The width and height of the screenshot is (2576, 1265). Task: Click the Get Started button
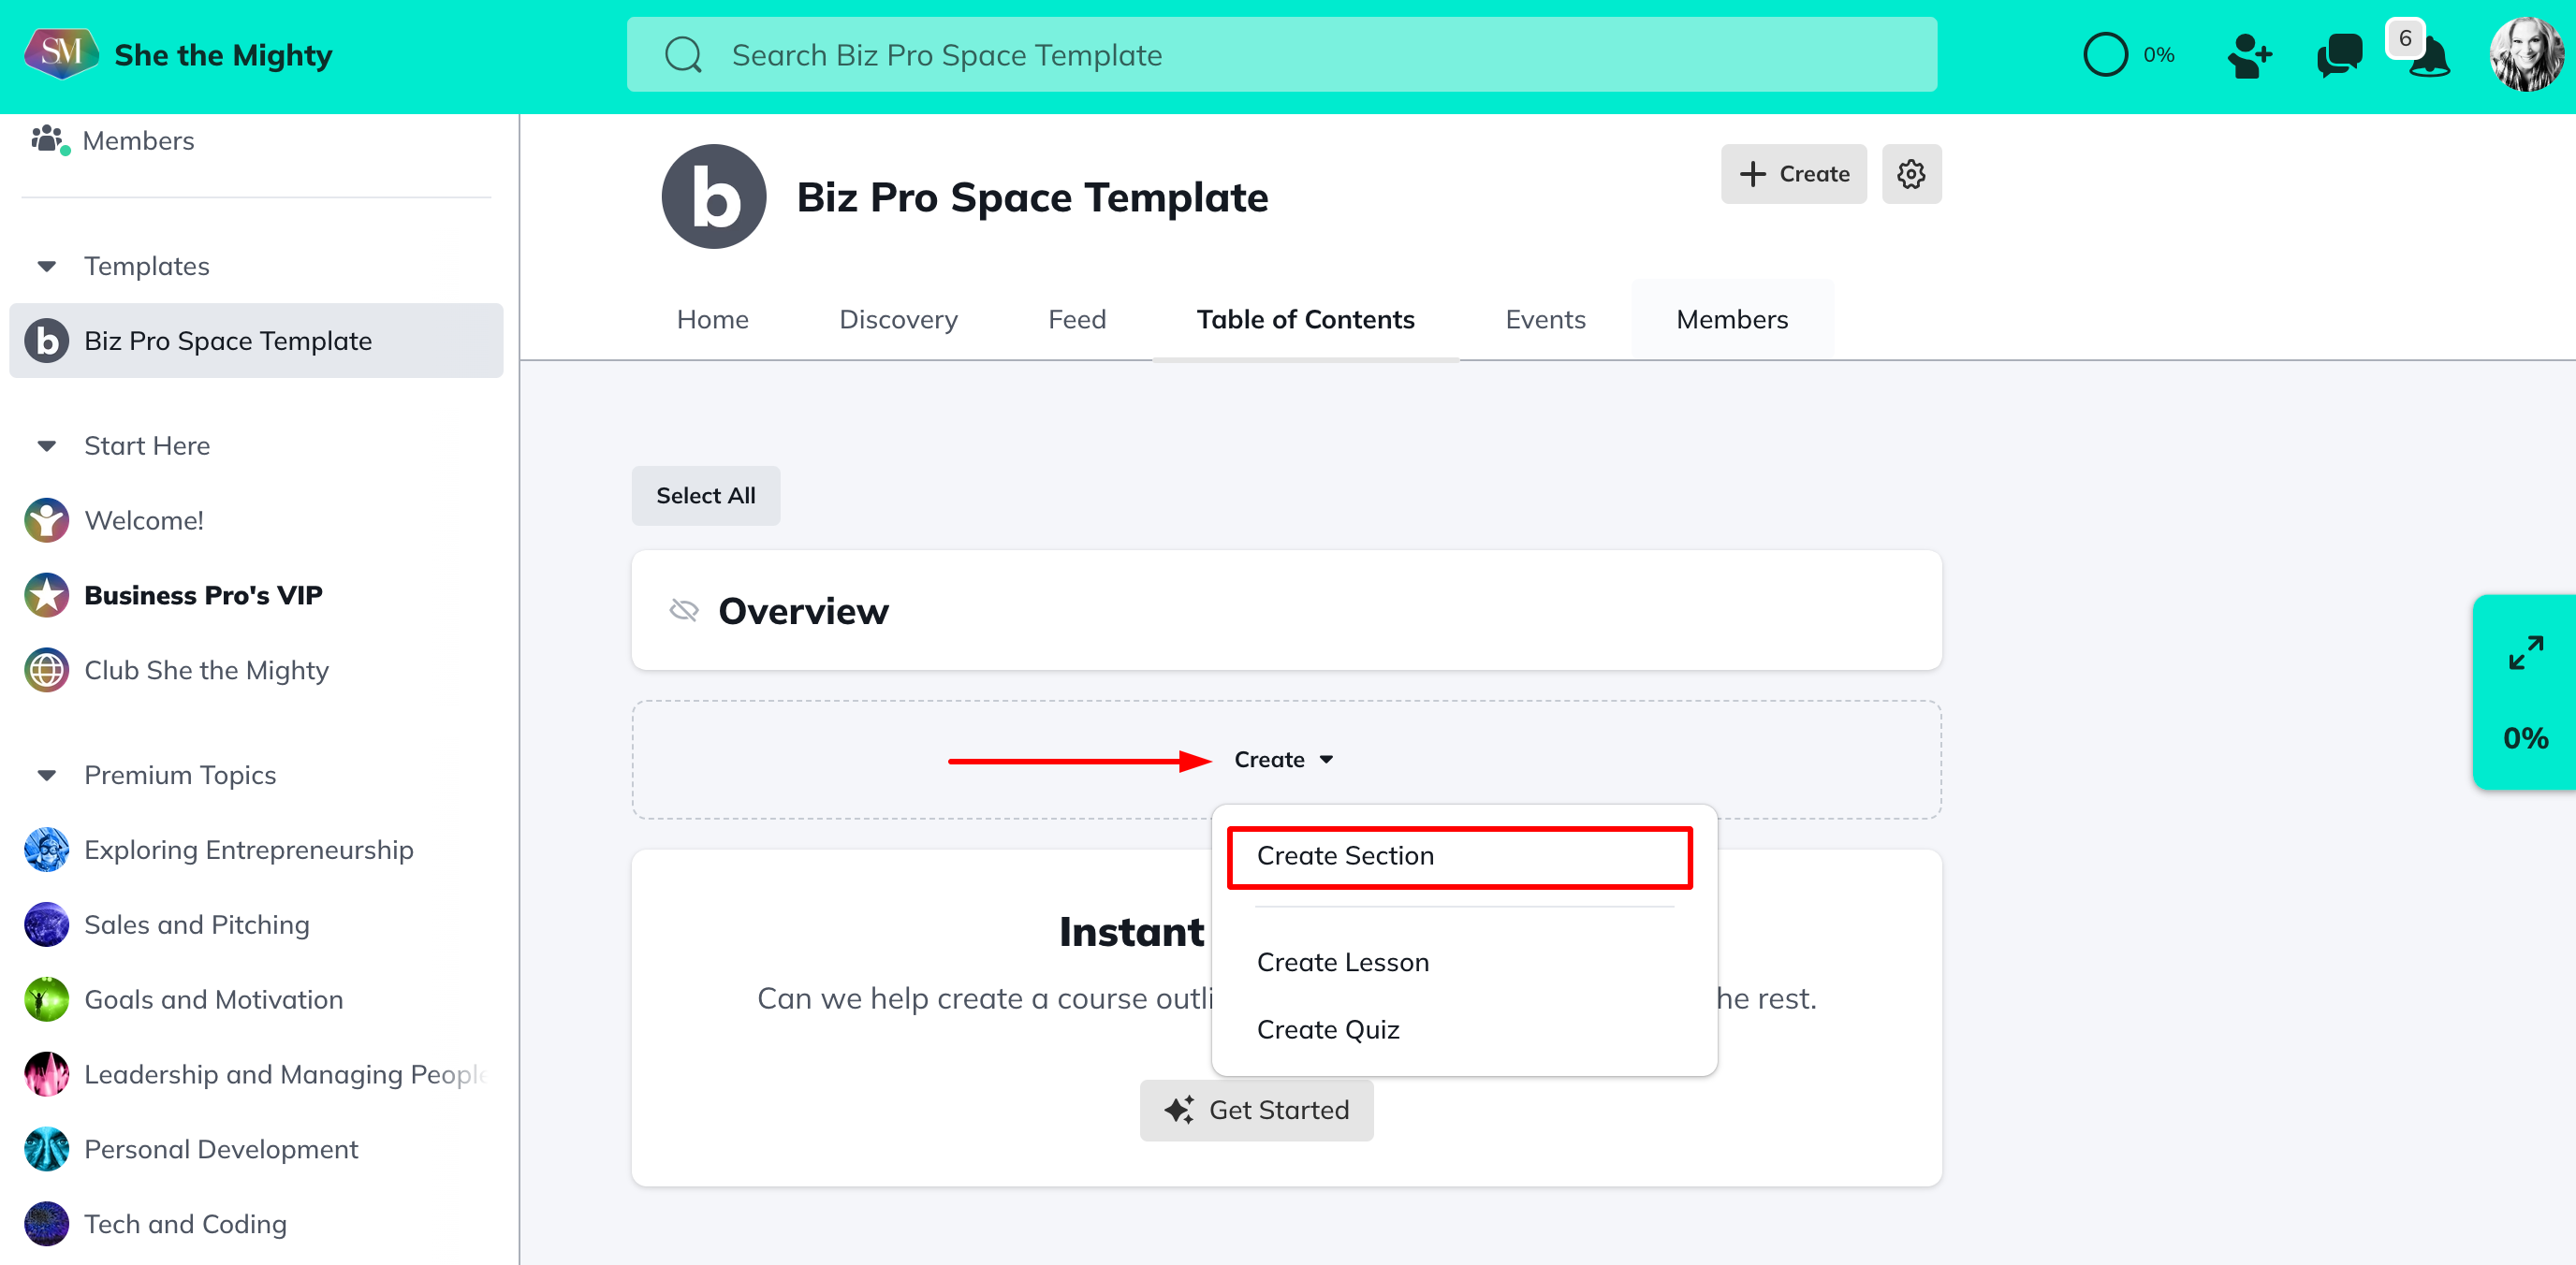coord(1256,1110)
